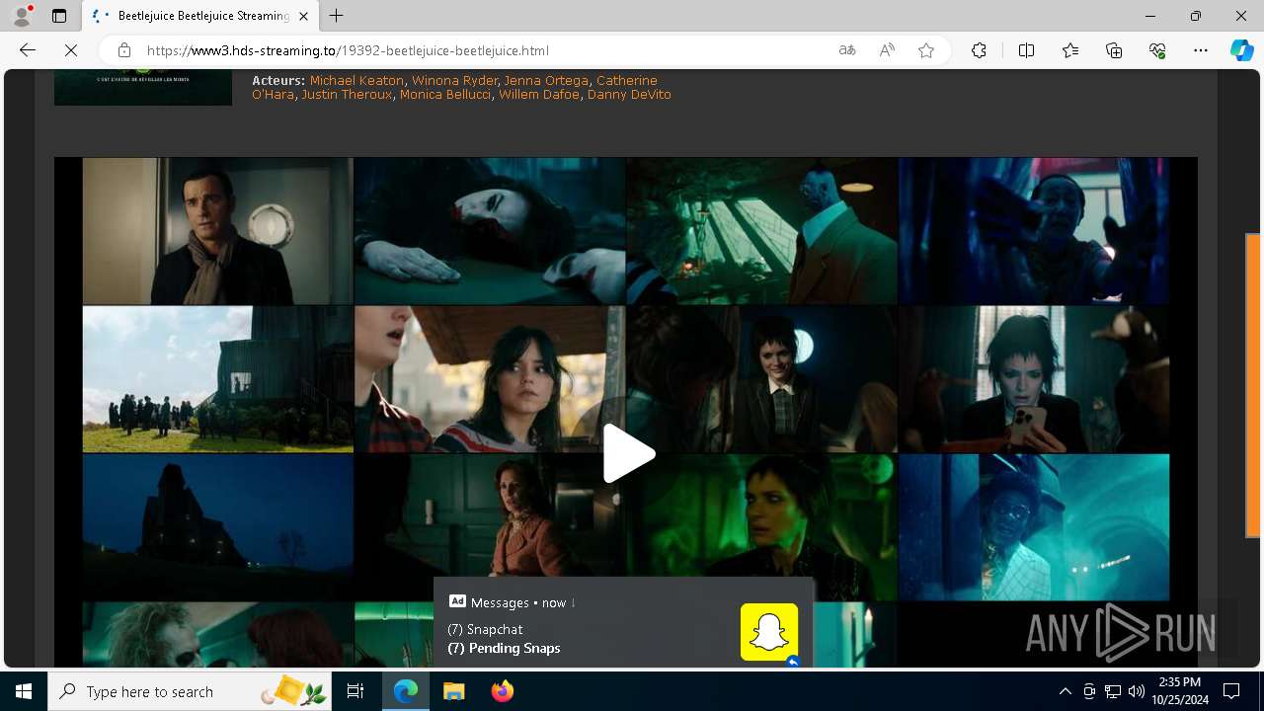Click the movie poster thumbnail
The image size is (1264, 711).
(143, 87)
